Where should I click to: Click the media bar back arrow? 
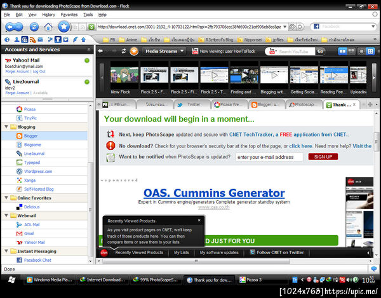tap(100, 51)
